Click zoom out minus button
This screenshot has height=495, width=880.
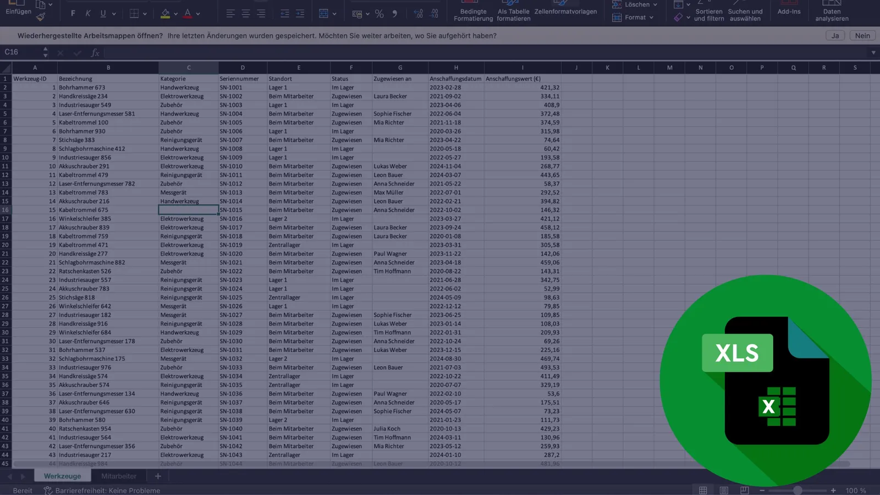[x=762, y=491]
